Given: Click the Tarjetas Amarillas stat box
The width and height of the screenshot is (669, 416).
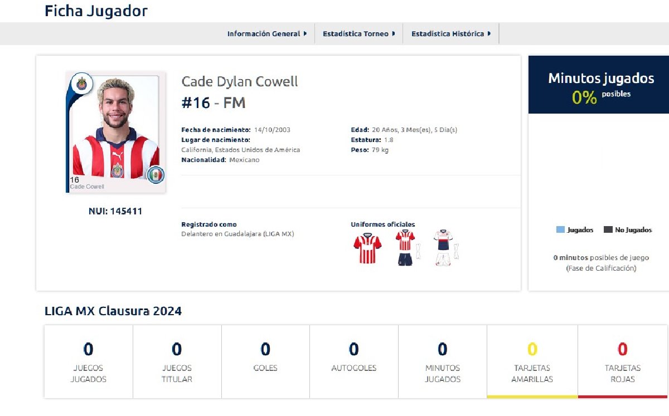Looking at the screenshot, I should 532,361.
